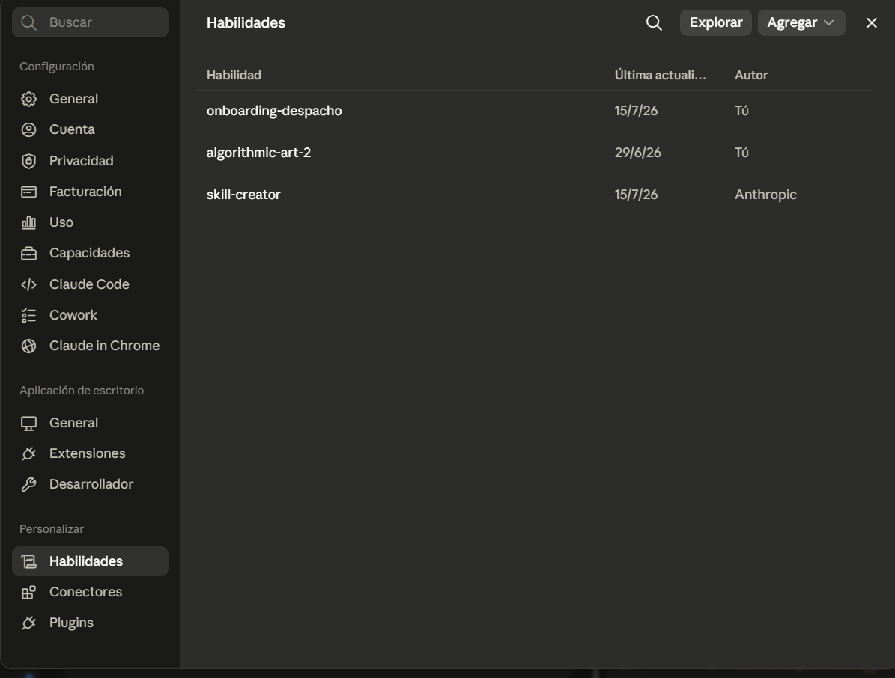Click the Extensiones plug icon

tap(28, 453)
